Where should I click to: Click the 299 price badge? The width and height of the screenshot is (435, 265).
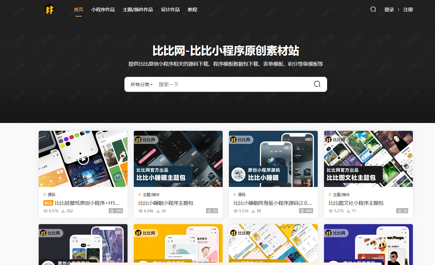coord(116,211)
